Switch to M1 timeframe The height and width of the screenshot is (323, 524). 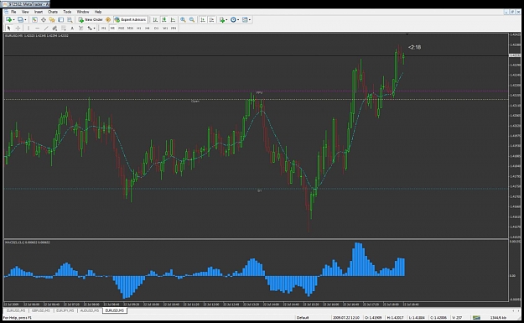pos(104,28)
